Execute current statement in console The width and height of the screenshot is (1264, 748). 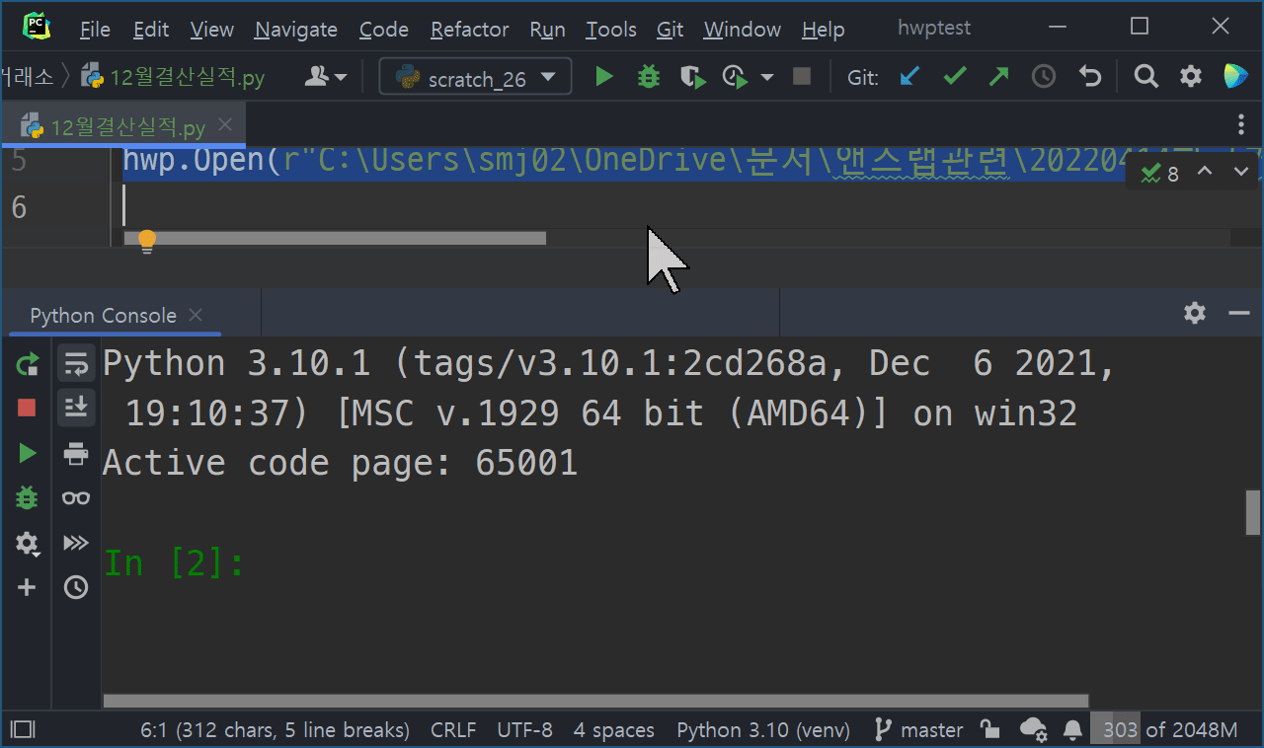27,453
